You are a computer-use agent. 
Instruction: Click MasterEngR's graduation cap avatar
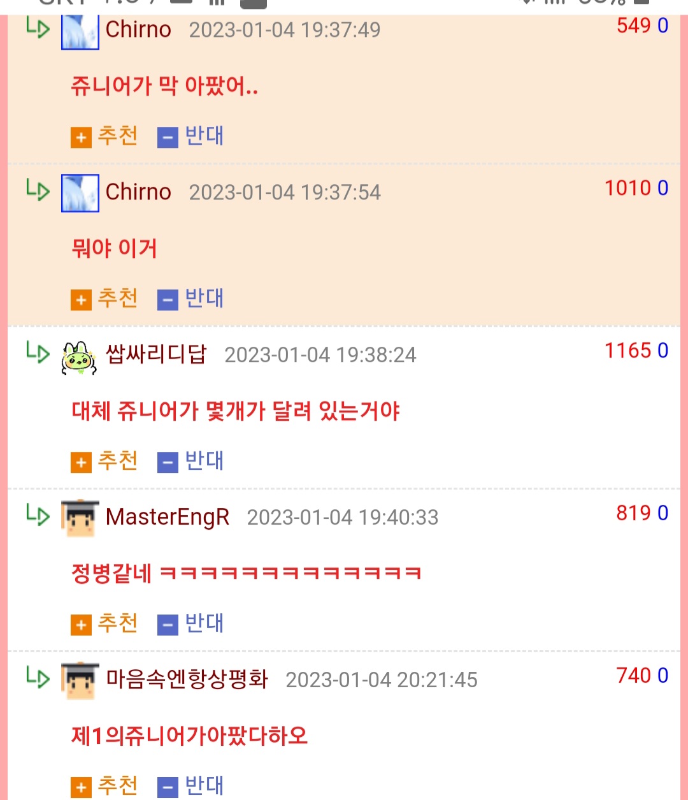80,518
